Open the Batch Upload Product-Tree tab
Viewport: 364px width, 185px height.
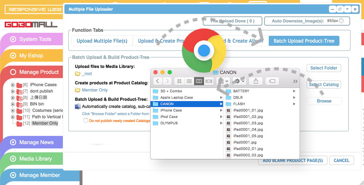304,41
